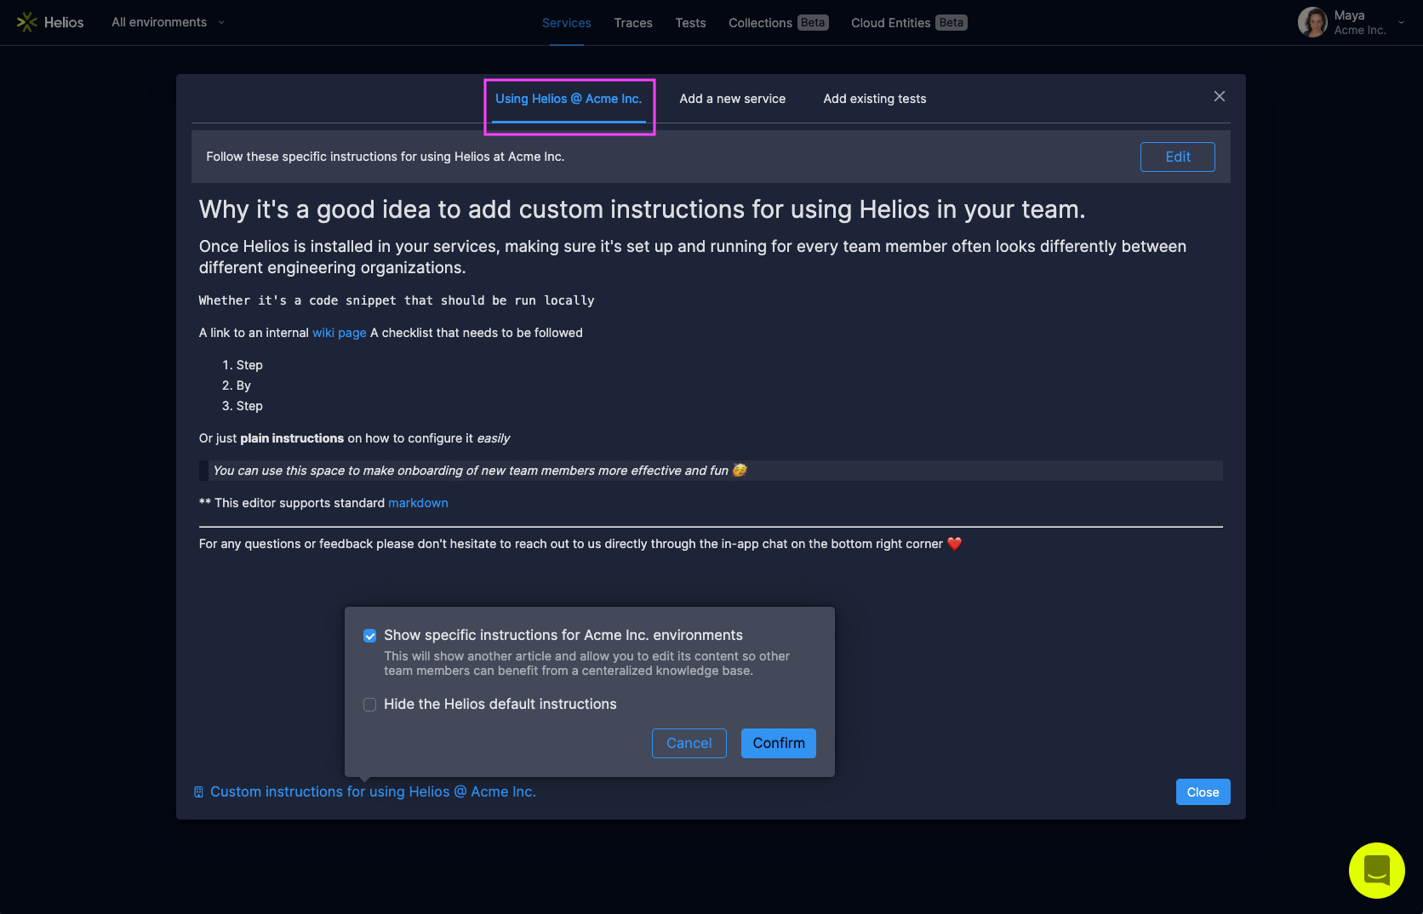This screenshot has height=914, width=1423.
Task: Click Maya's profile avatar
Action: click(1312, 22)
